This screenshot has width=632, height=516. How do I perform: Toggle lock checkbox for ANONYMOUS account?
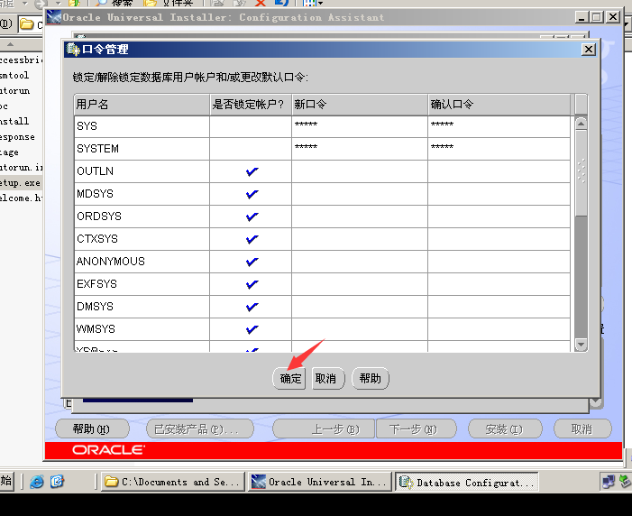pos(252,262)
